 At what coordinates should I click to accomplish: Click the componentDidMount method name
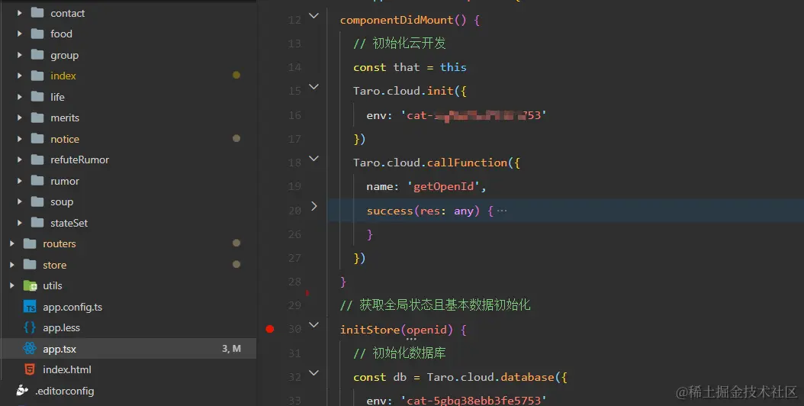coord(397,20)
